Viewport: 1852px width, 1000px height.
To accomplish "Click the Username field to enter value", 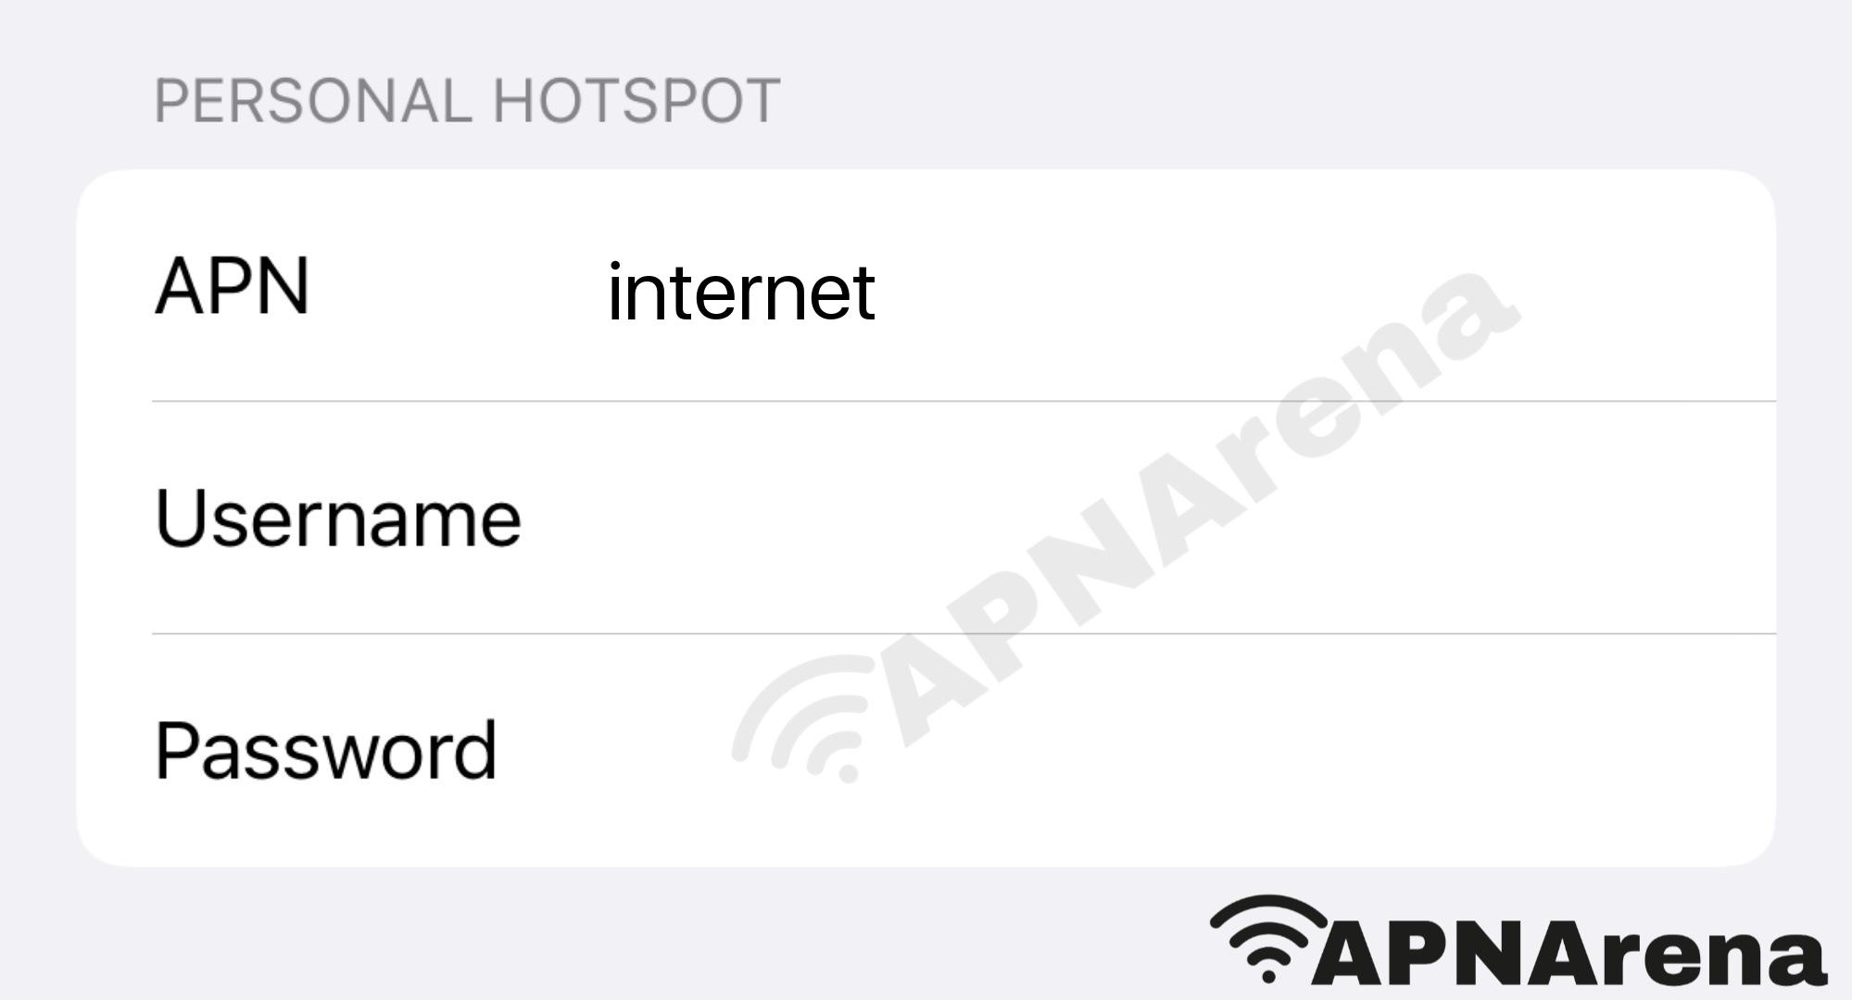I will click(x=925, y=518).
